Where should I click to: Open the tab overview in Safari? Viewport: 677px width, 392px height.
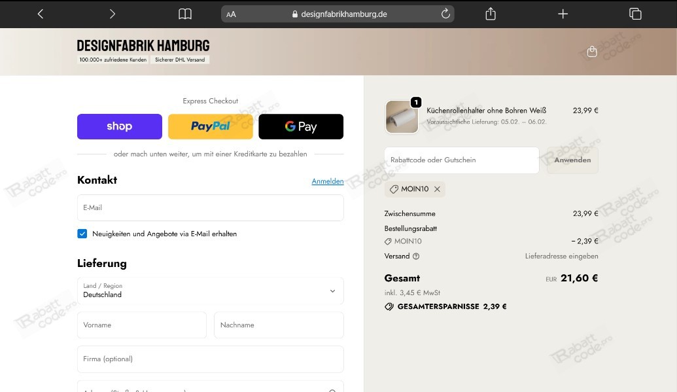coord(634,13)
